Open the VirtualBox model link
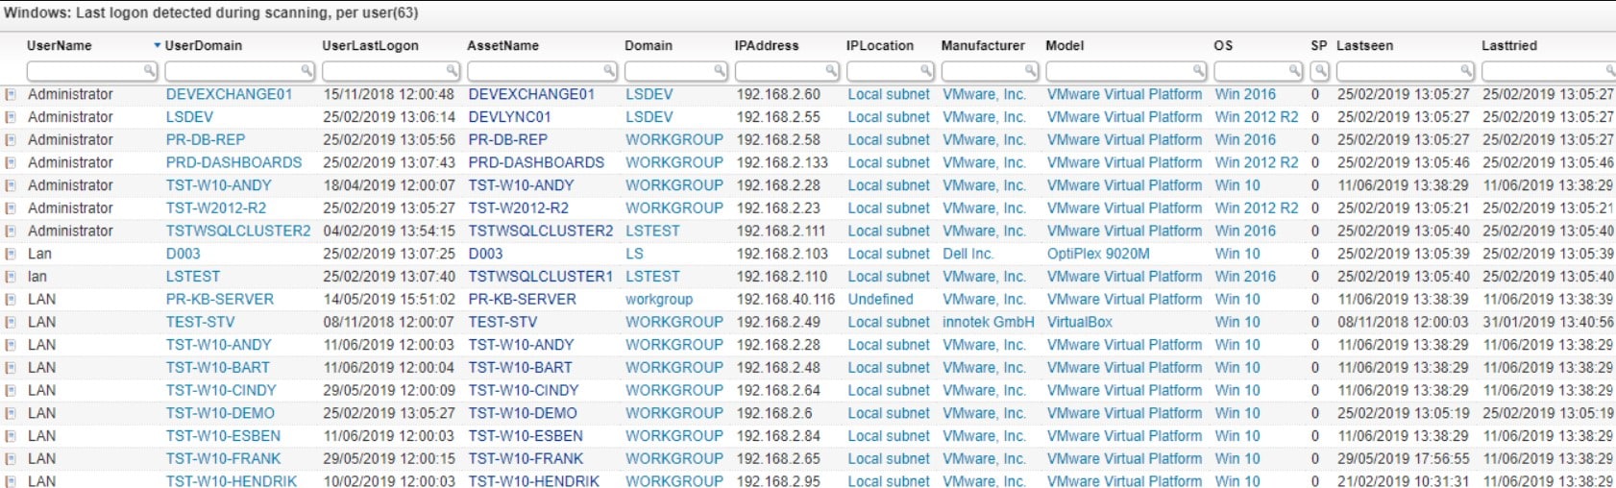1616x488 pixels. tap(1080, 322)
